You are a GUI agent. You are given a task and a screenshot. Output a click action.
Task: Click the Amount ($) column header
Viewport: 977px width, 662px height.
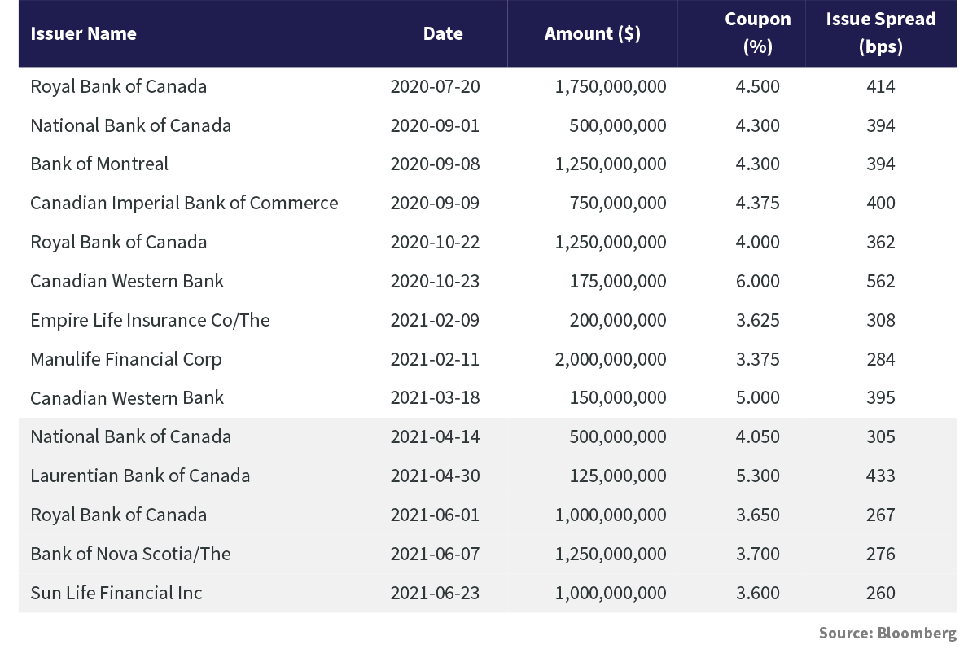point(593,34)
